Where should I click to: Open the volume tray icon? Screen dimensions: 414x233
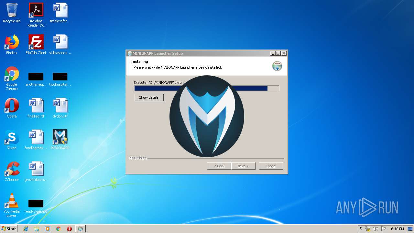pyautogui.click(x=375, y=229)
